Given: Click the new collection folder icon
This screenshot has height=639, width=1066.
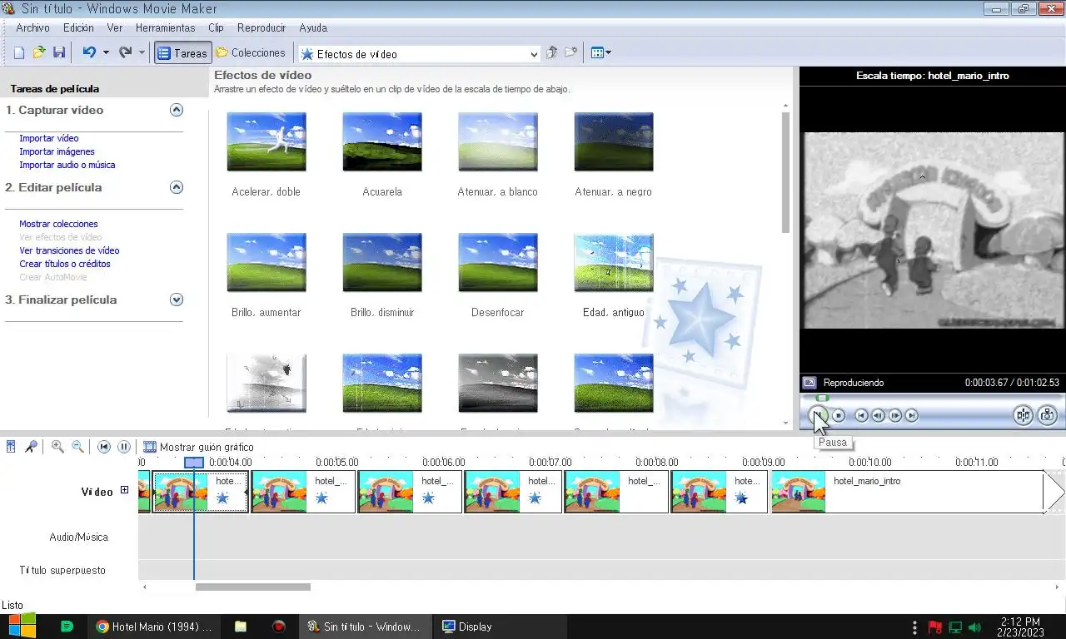Looking at the screenshot, I should tap(570, 52).
